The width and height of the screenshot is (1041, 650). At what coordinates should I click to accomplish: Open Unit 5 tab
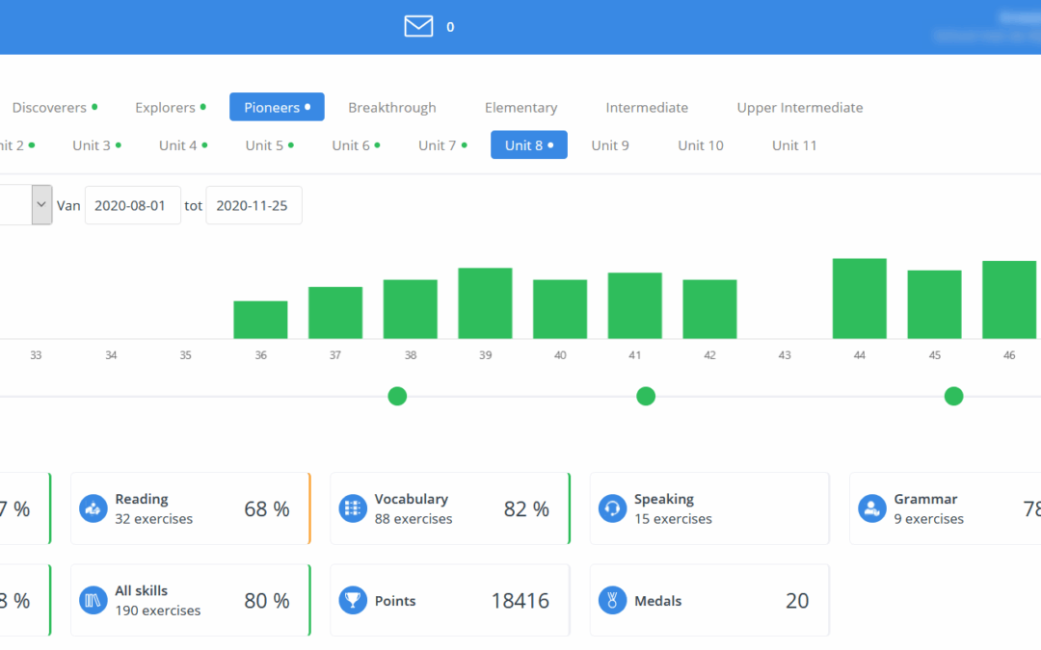coord(270,145)
